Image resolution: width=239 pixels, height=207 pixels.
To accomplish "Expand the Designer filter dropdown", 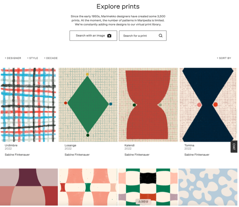I will 13,58.
